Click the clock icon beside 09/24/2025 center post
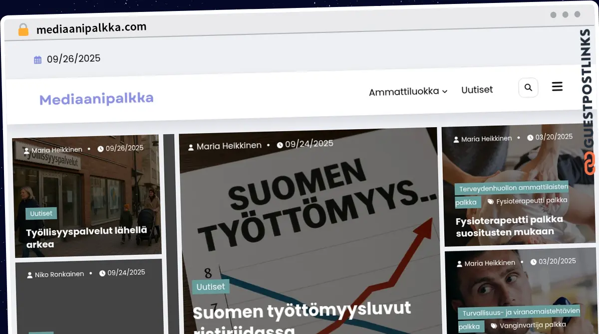This screenshot has width=599, height=334. pos(280,145)
